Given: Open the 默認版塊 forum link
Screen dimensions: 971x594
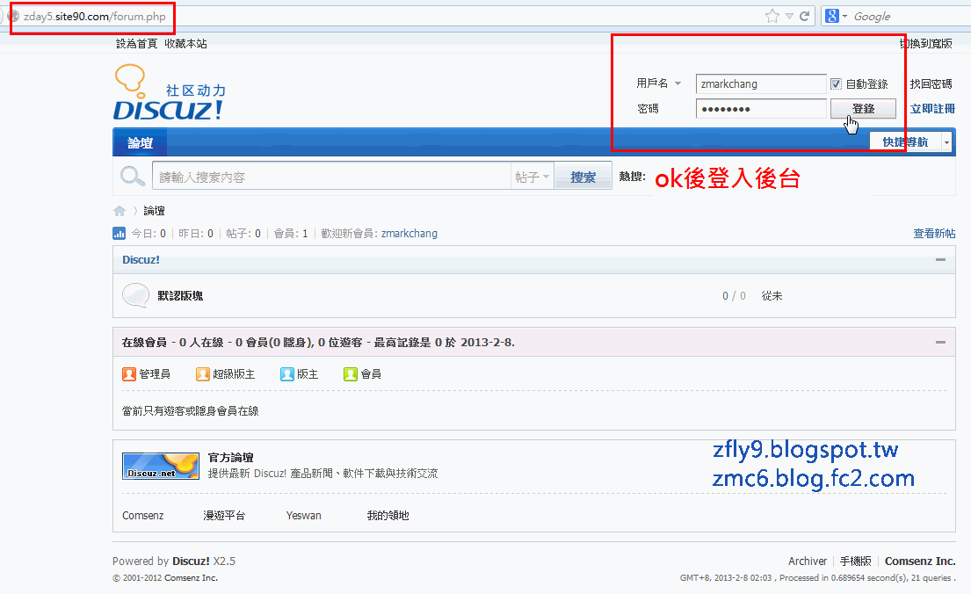Looking at the screenshot, I should (x=180, y=295).
